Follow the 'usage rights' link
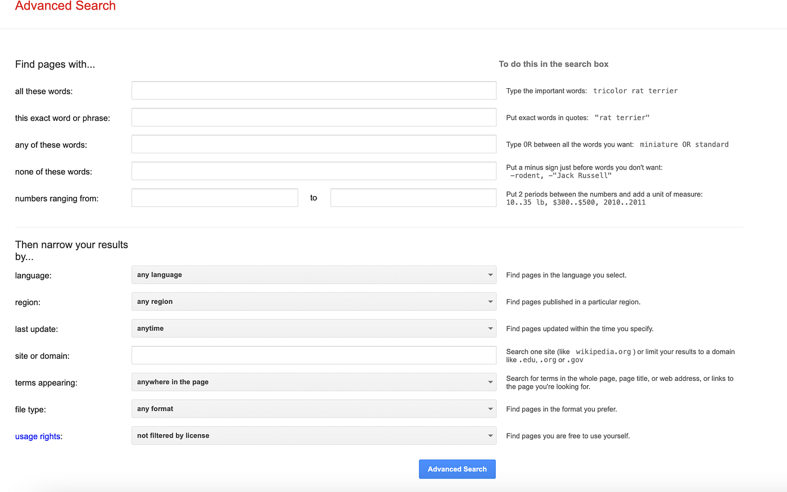 [x=38, y=436]
